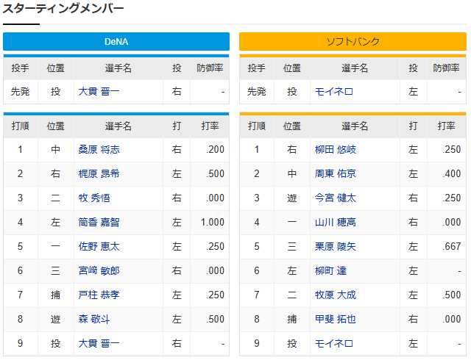
Task: Open player 甲斐 拓也 profile link
Action: coord(336,319)
